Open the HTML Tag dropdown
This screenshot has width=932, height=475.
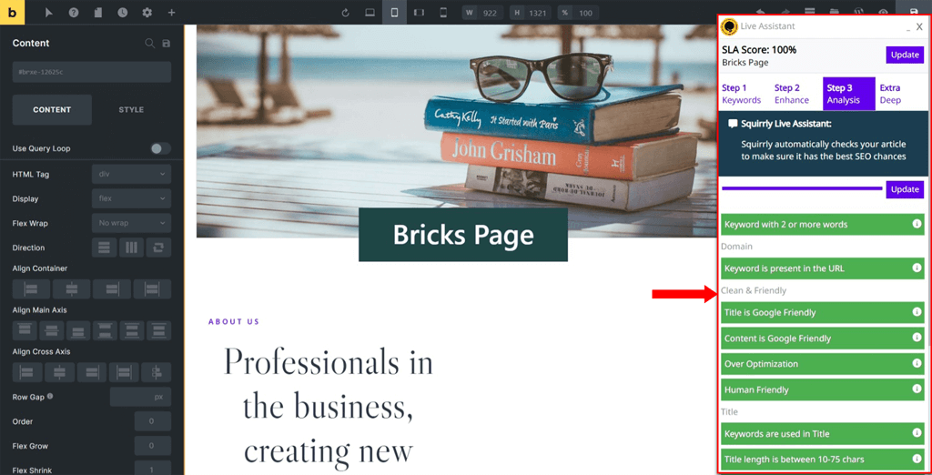131,174
